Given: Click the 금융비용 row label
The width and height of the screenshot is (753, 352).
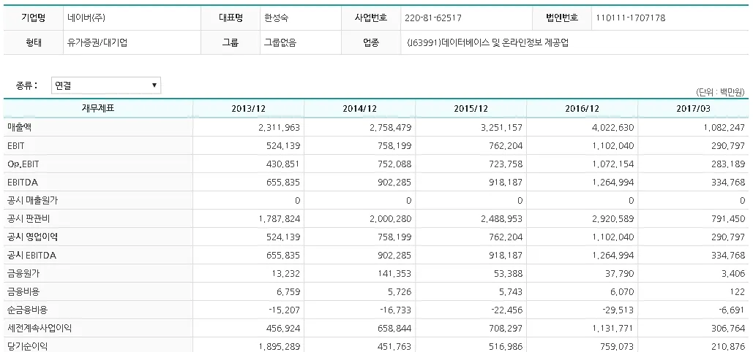Looking at the screenshot, I should [x=24, y=291].
